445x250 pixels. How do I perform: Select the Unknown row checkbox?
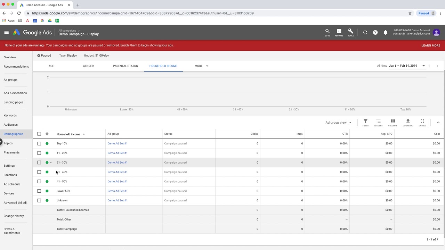39,200
